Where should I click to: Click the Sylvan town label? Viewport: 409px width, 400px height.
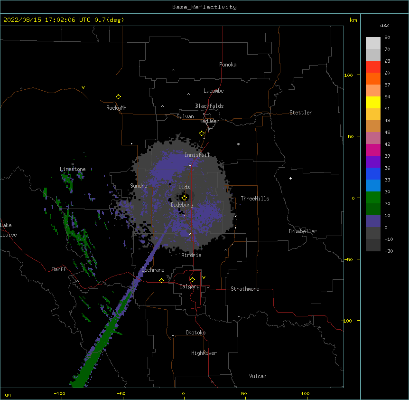tap(185, 116)
